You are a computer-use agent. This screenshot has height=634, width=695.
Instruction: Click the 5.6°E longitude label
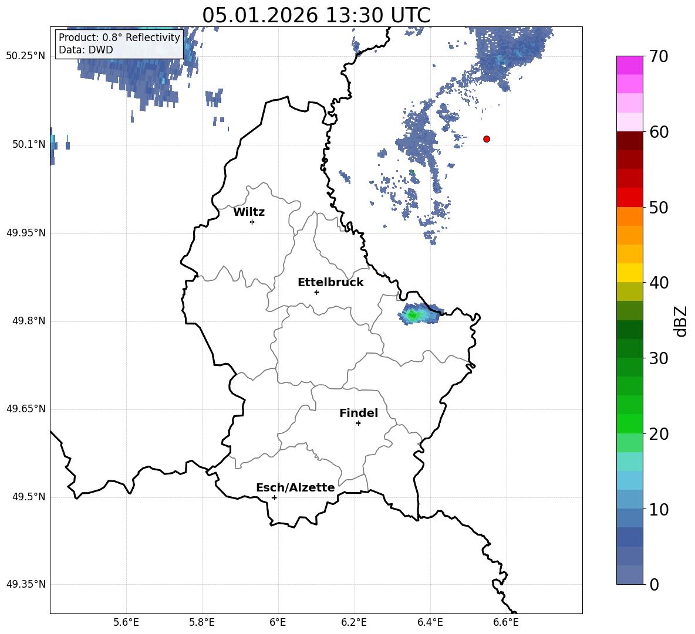[126, 622]
